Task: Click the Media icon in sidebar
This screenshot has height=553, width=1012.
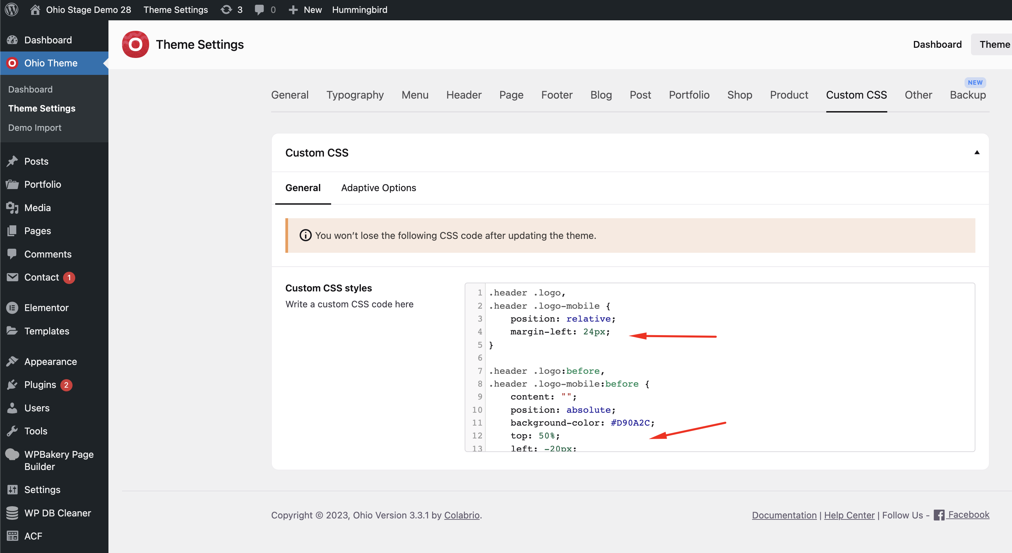Action: (x=12, y=208)
